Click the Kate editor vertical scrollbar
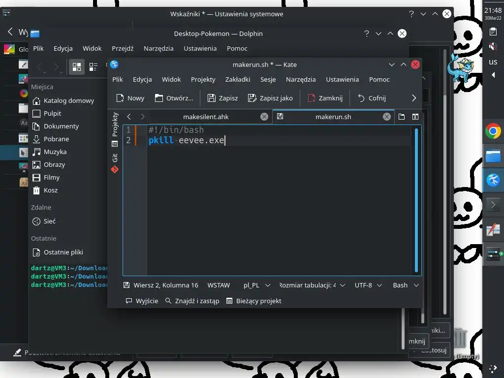The image size is (504, 378). (416, 200)
